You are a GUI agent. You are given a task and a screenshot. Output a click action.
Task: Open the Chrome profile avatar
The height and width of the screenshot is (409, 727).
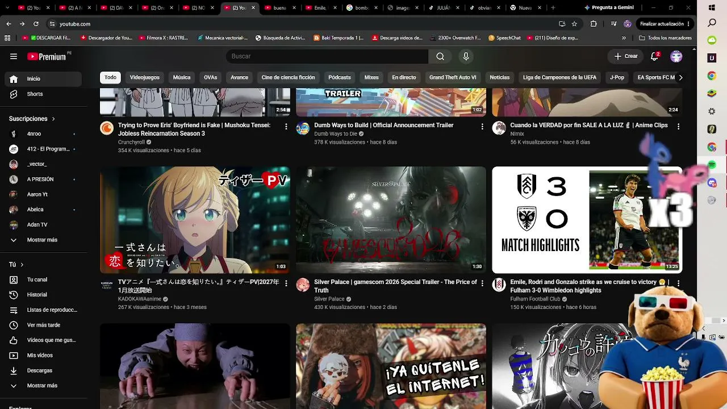(628, 24)
